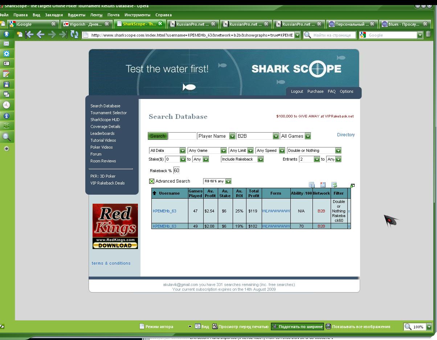Image resolution: width=437 pixels, height=340 pixels.
Task: Click the green Search button
Action: 158,136
